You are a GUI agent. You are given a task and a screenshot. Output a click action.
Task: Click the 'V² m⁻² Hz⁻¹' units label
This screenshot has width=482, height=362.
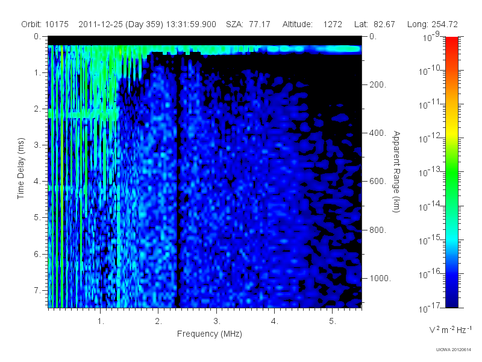[x=450, y=329]
